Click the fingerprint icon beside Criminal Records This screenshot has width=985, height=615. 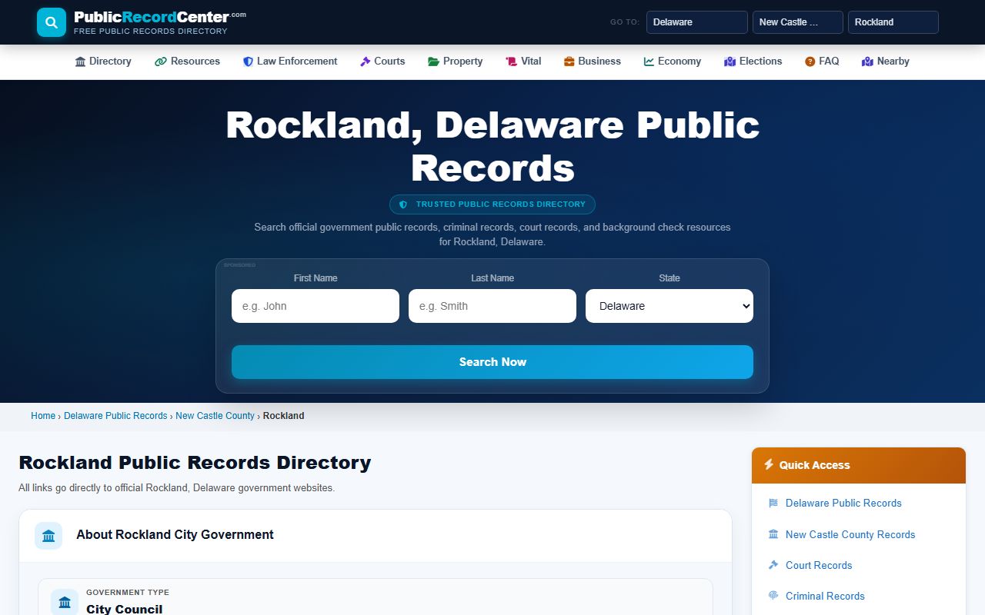[x=773, y=596]
